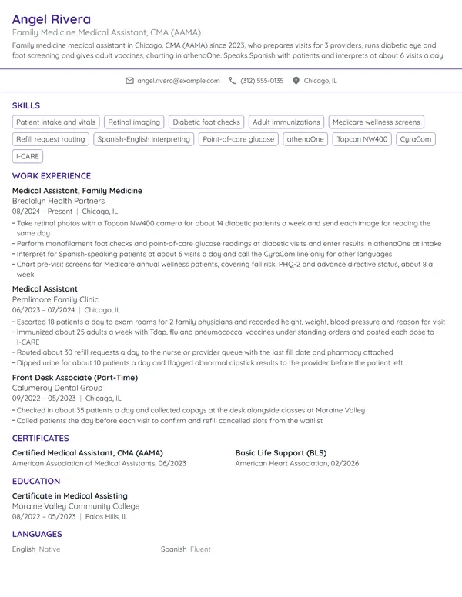
Task: Click the phone handset icon
Action: click(233, 81)
